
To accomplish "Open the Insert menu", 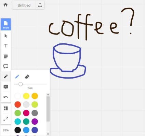I will [6, 24].
